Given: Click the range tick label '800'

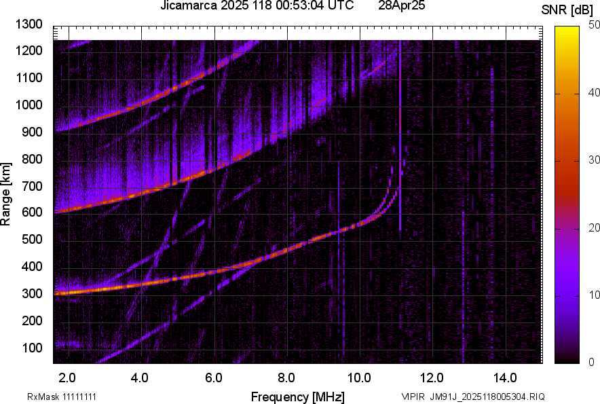Looking at the screenshot, I should 32,159.
